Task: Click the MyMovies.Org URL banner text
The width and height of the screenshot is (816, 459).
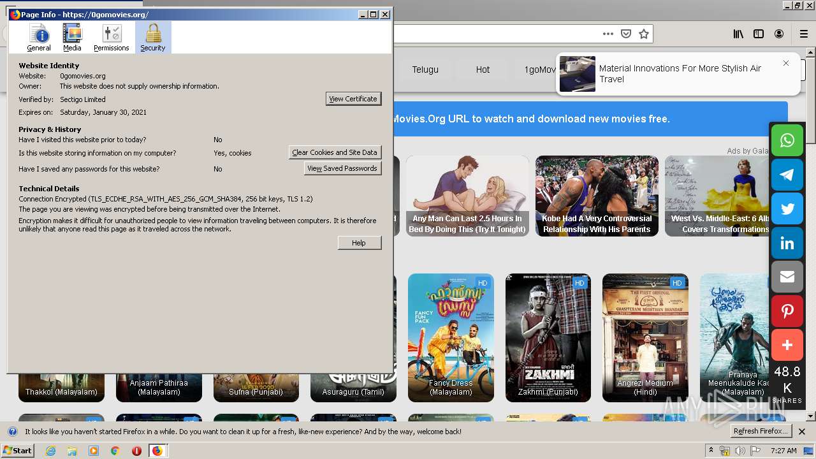Action: click(x=531, y=119)
